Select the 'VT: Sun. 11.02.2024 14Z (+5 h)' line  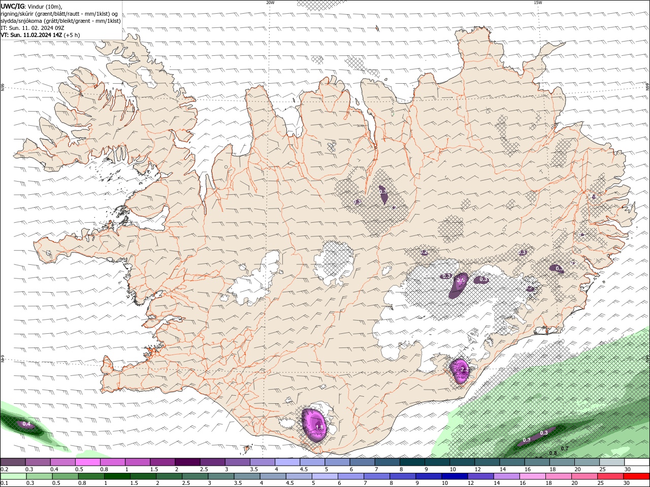(40, 35)
